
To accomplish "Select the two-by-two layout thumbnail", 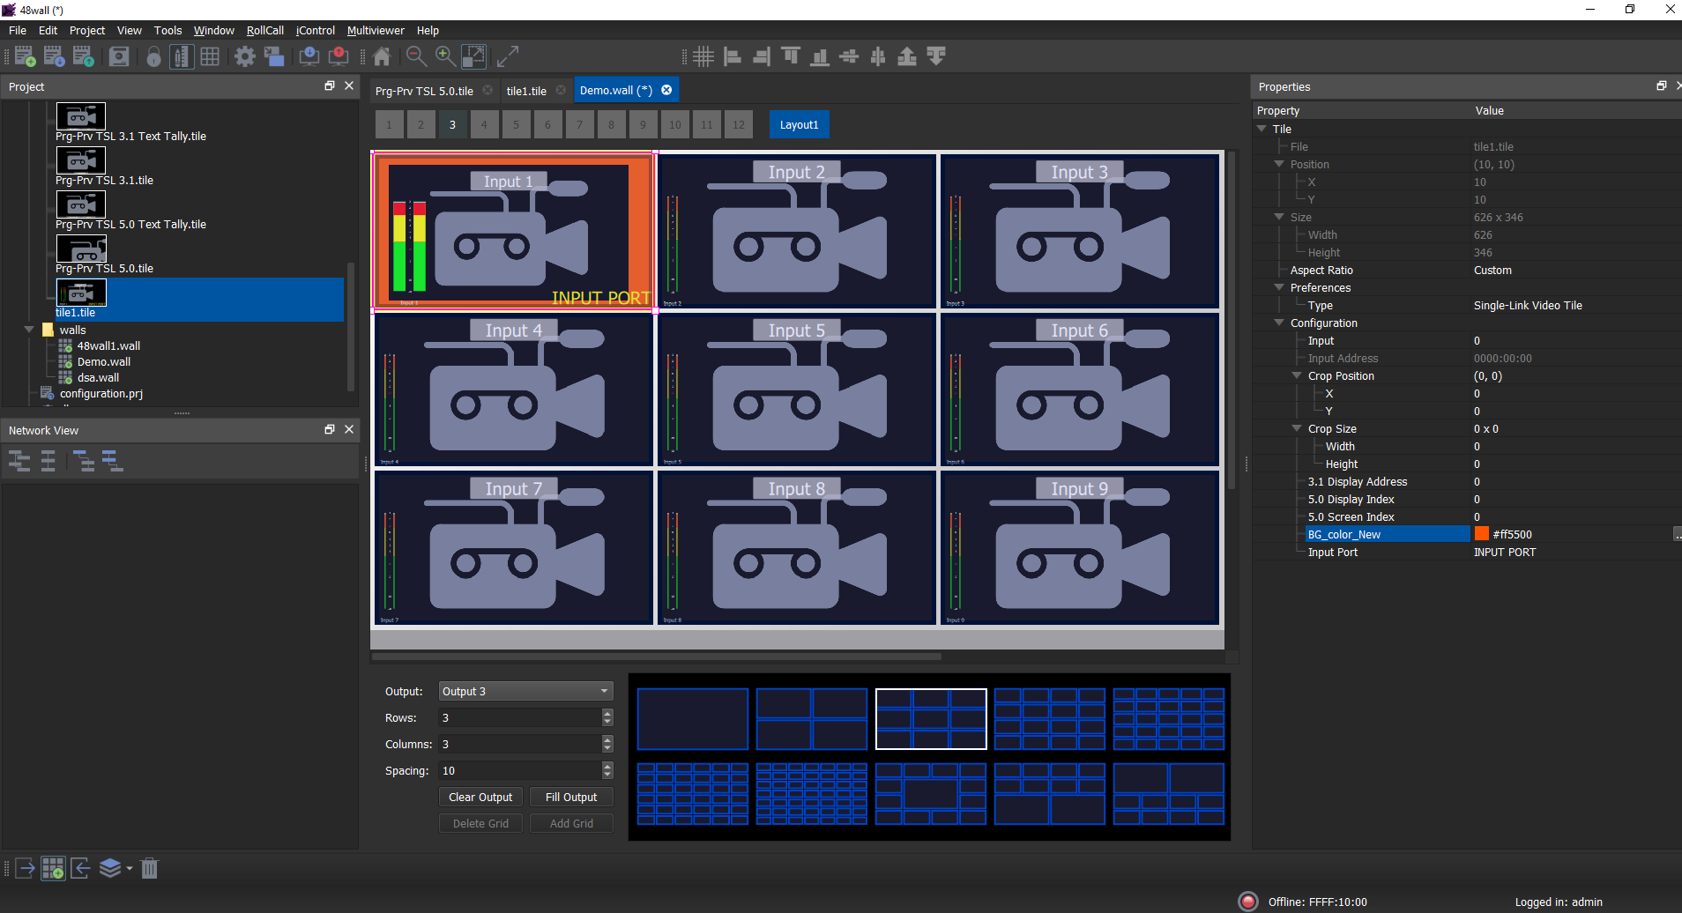I will [812, 719].
